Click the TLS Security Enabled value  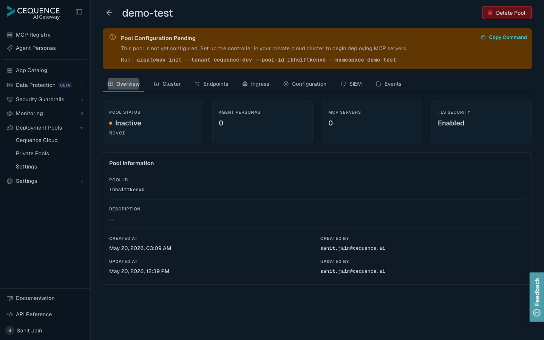[x=451, y=123]
